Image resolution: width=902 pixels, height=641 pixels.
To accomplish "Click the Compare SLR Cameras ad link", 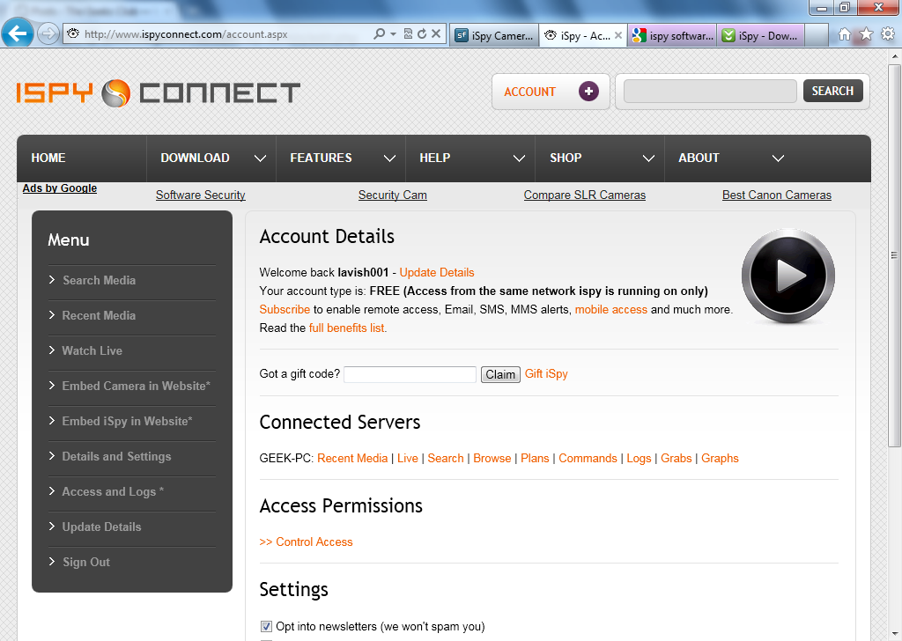I will tap(585, 195).
